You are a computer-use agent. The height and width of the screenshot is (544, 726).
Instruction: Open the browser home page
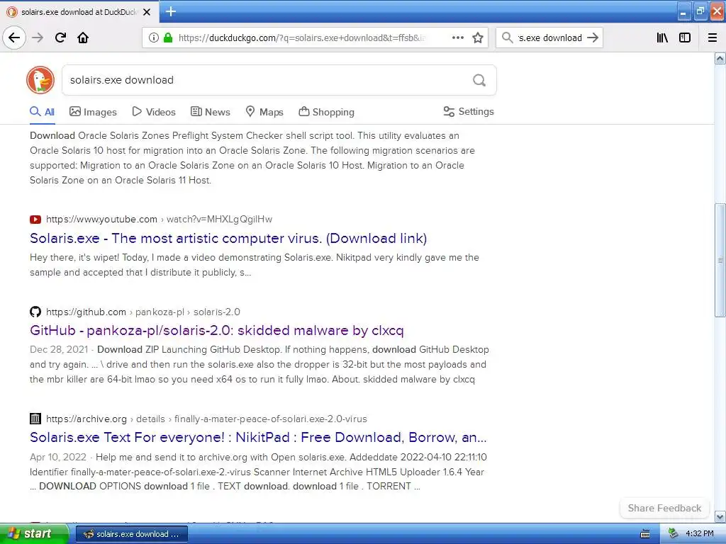click(83, 38)
